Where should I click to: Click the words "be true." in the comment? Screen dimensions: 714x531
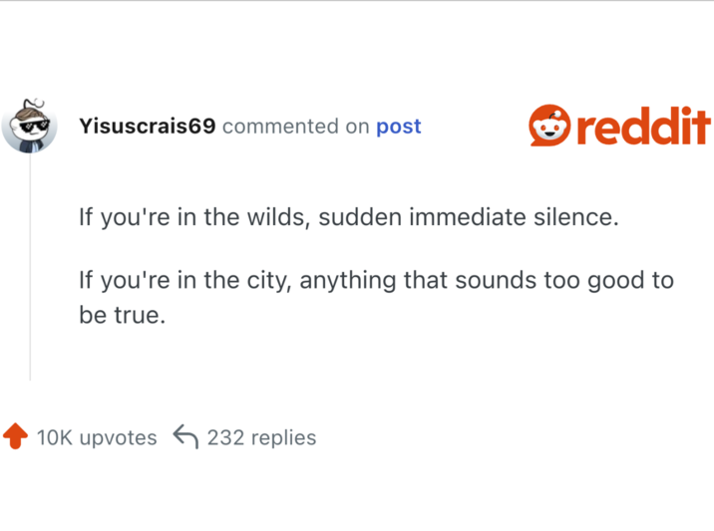tap(121, 315)
